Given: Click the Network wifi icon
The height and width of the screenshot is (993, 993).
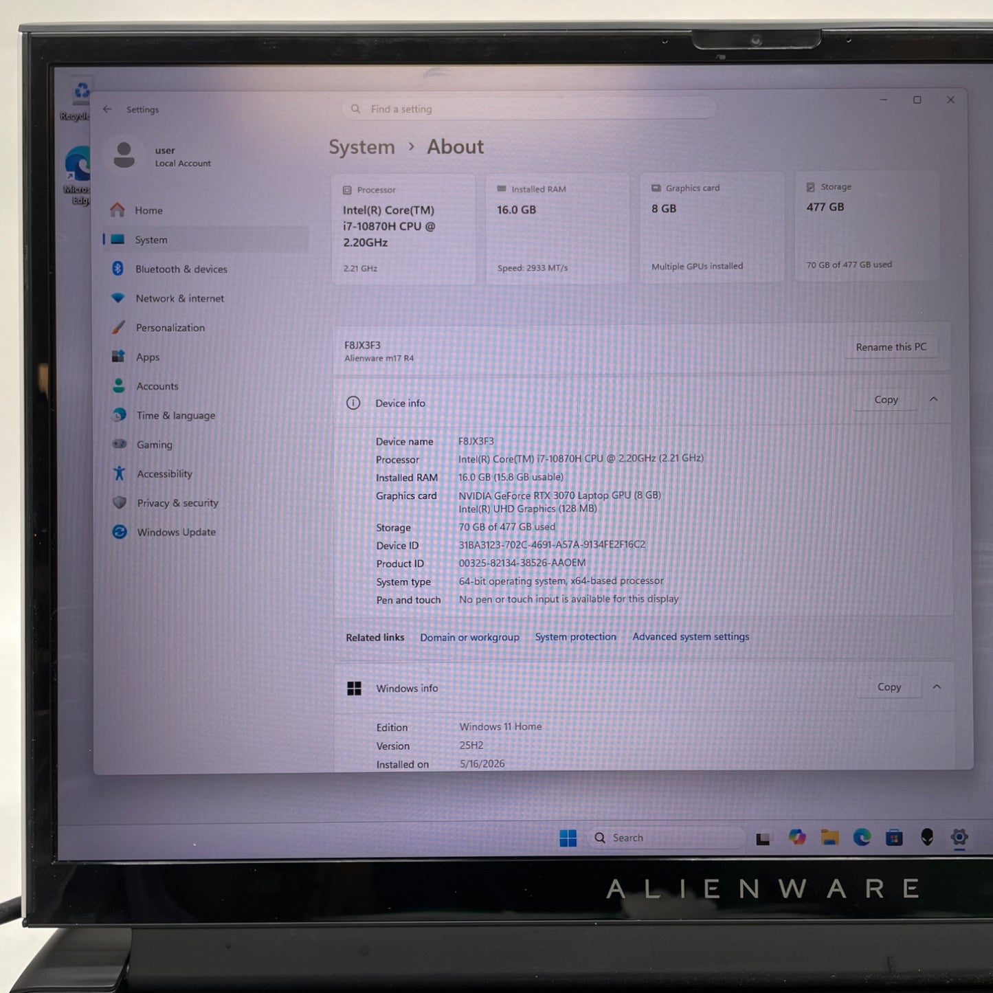Looking at the screenshot, I should [x=118, y=298].
